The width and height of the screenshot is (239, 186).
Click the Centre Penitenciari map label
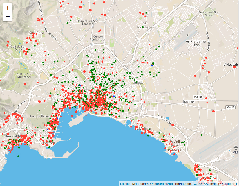98,38
